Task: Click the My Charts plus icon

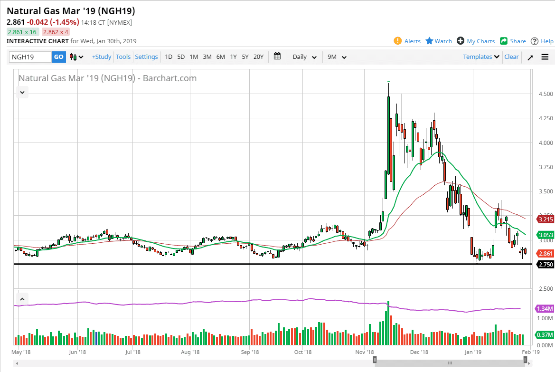Action: click(x=460, y=41)
